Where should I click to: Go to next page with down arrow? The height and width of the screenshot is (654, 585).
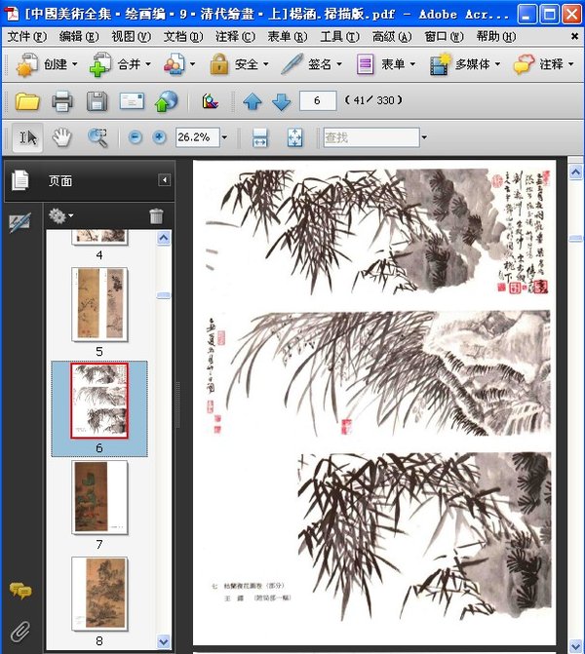tap(282, 101)
